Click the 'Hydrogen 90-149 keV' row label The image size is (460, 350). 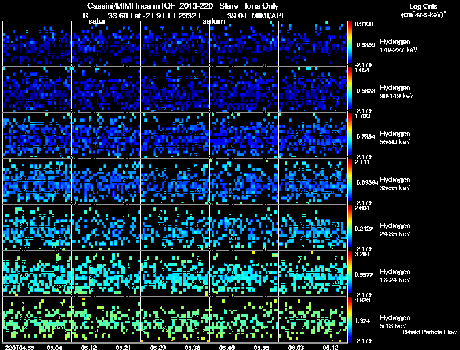click(397, 92)
